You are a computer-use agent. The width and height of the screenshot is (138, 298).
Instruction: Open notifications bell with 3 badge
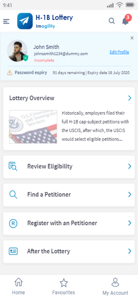click(x=126, y=20)
